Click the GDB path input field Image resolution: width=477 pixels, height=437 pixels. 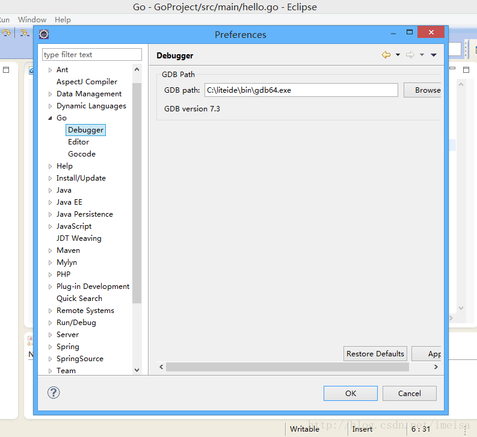pyautogui.click(x=301, y=90)
